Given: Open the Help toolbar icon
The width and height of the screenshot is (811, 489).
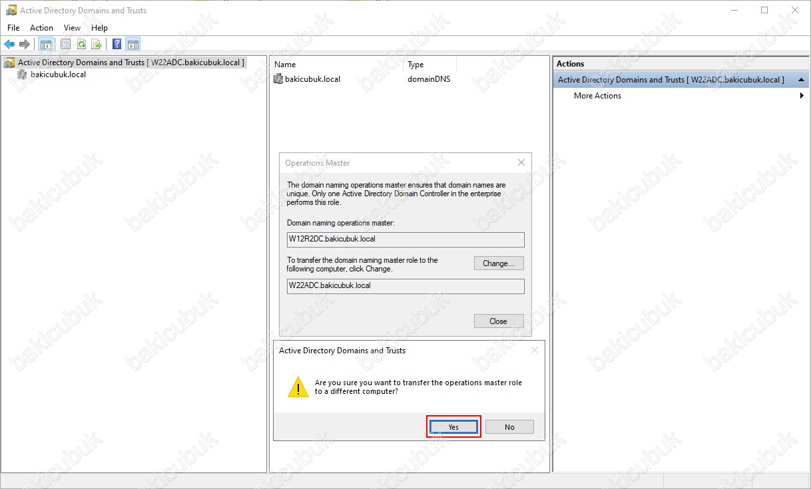Looking at the screenshot, I should 117,45.
